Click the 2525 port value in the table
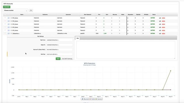Screen dimensions: 184x103 click(x=97, y=33)
